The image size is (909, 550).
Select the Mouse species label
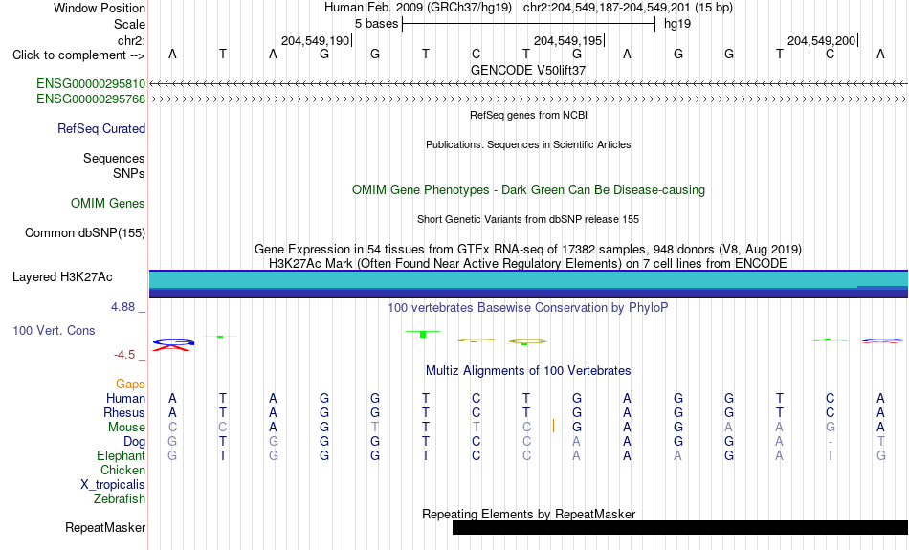(x=126, y=428)
